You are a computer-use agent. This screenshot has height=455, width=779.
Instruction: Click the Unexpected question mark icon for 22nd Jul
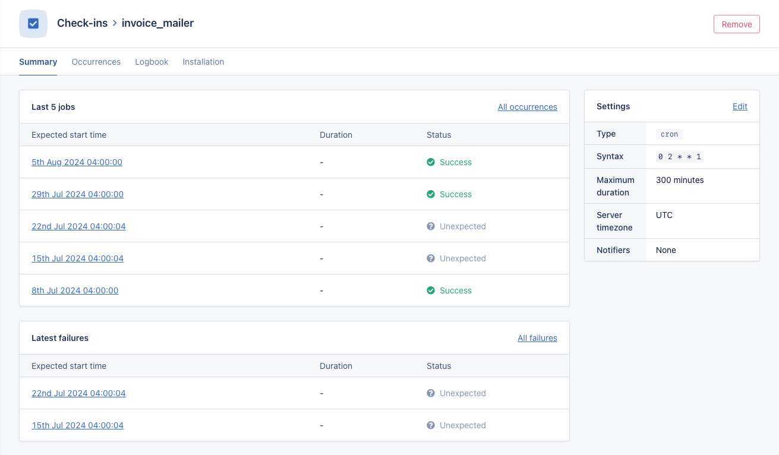click(x=431, y=226)
